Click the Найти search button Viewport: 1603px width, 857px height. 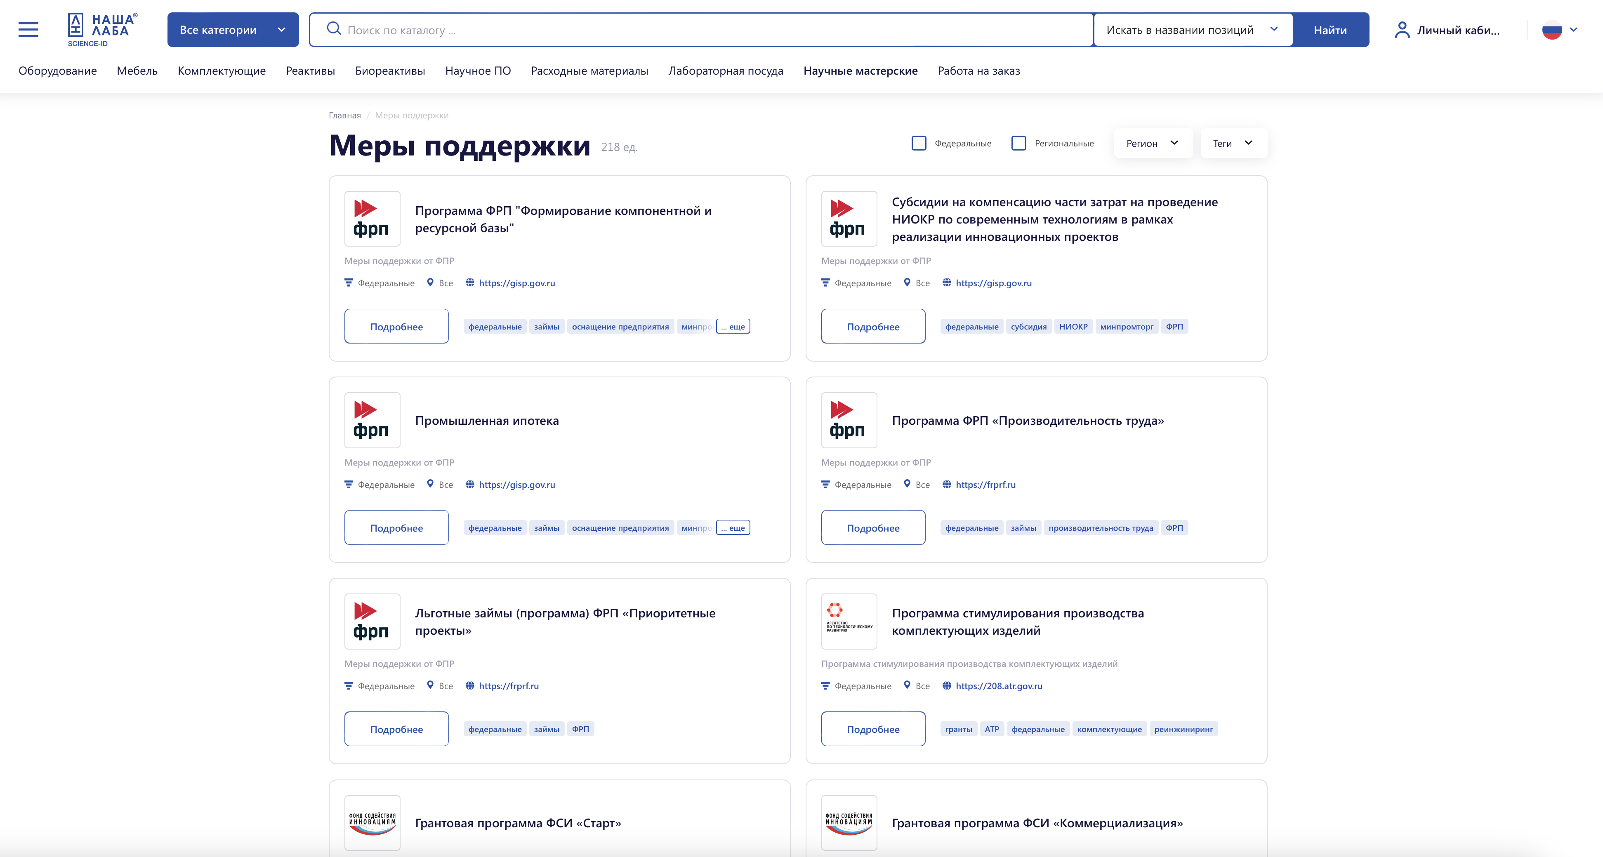point(1330,30)
